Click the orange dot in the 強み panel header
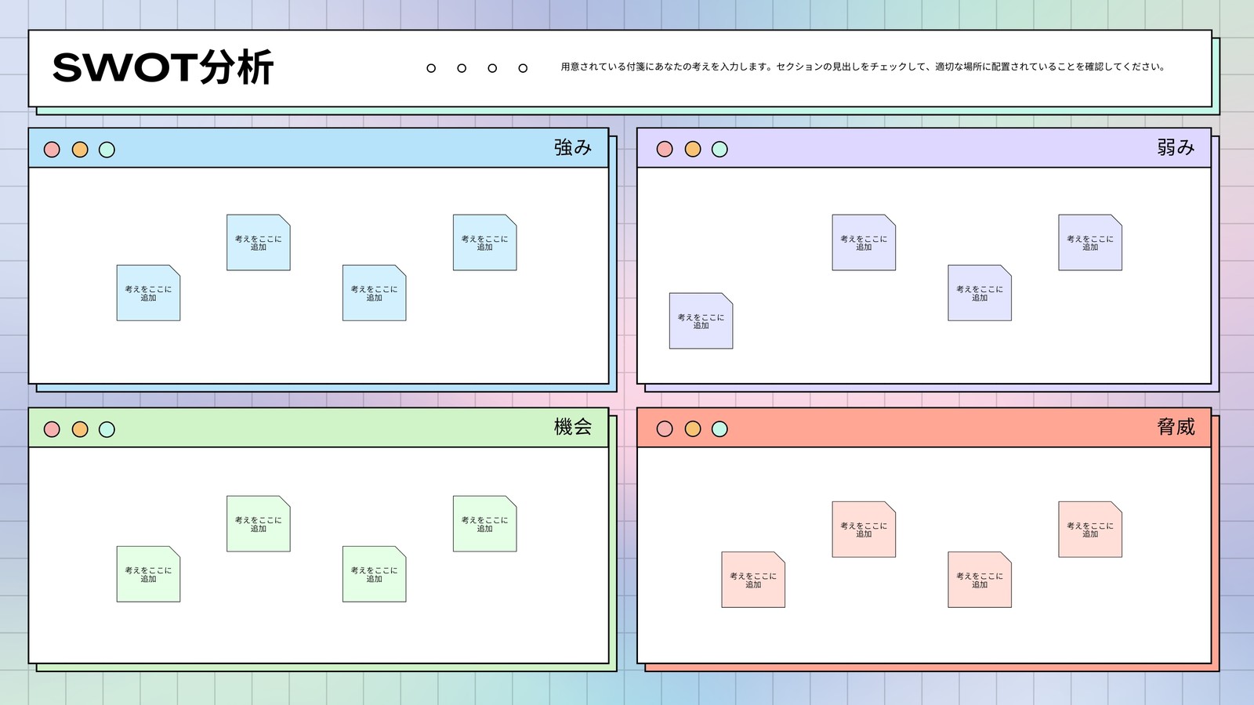Image resolution: width=1254 pixels, height=705 pixels. (x=80, y=150)
